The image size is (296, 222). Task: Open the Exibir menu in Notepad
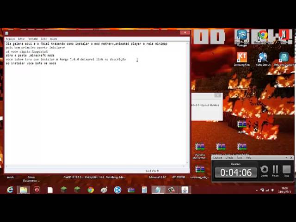point(44,39)
